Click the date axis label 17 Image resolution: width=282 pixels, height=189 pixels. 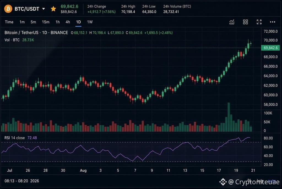click(219, 170)
